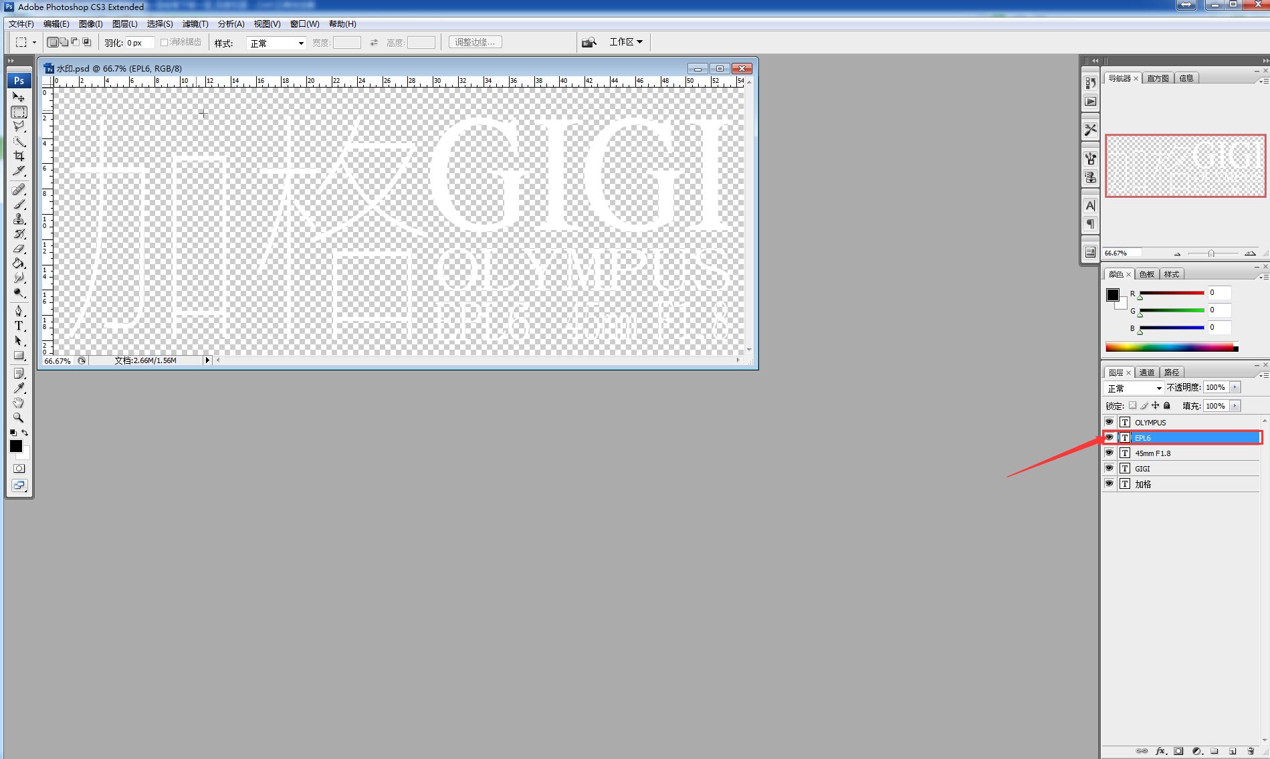Hide the 加格 layer
Image resolution: width=1270 pixels, height=759 pixels.
tap(1109, 483)
